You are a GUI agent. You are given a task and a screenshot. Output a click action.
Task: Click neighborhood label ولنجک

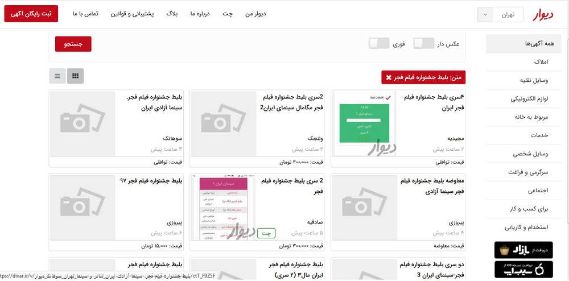(315, 138)
